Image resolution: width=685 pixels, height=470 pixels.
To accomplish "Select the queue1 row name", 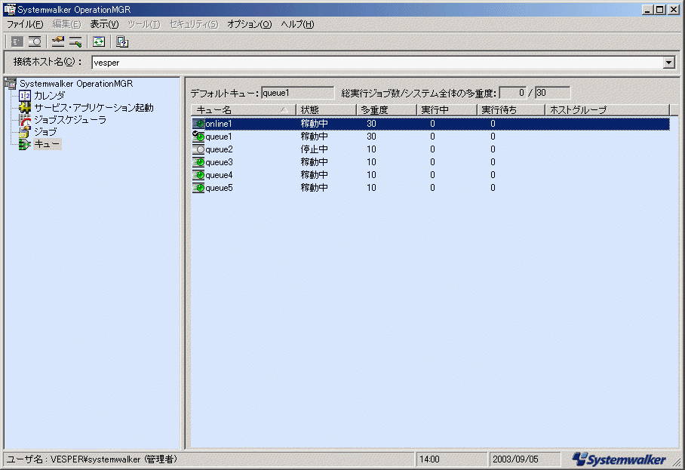I will coord(219,137).
